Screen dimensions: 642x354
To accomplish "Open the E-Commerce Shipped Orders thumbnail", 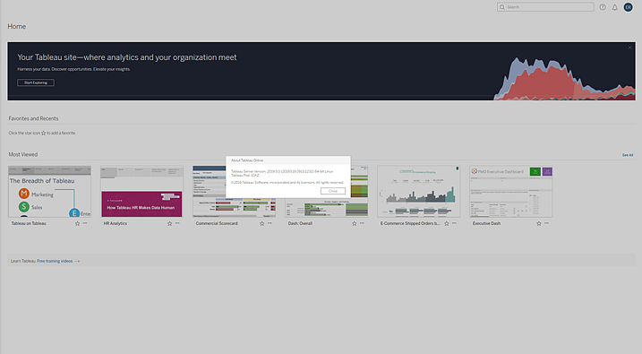I will (x=418, y=192).
